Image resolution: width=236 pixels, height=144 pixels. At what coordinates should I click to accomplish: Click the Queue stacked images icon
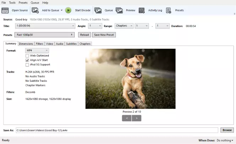[98, 10]
